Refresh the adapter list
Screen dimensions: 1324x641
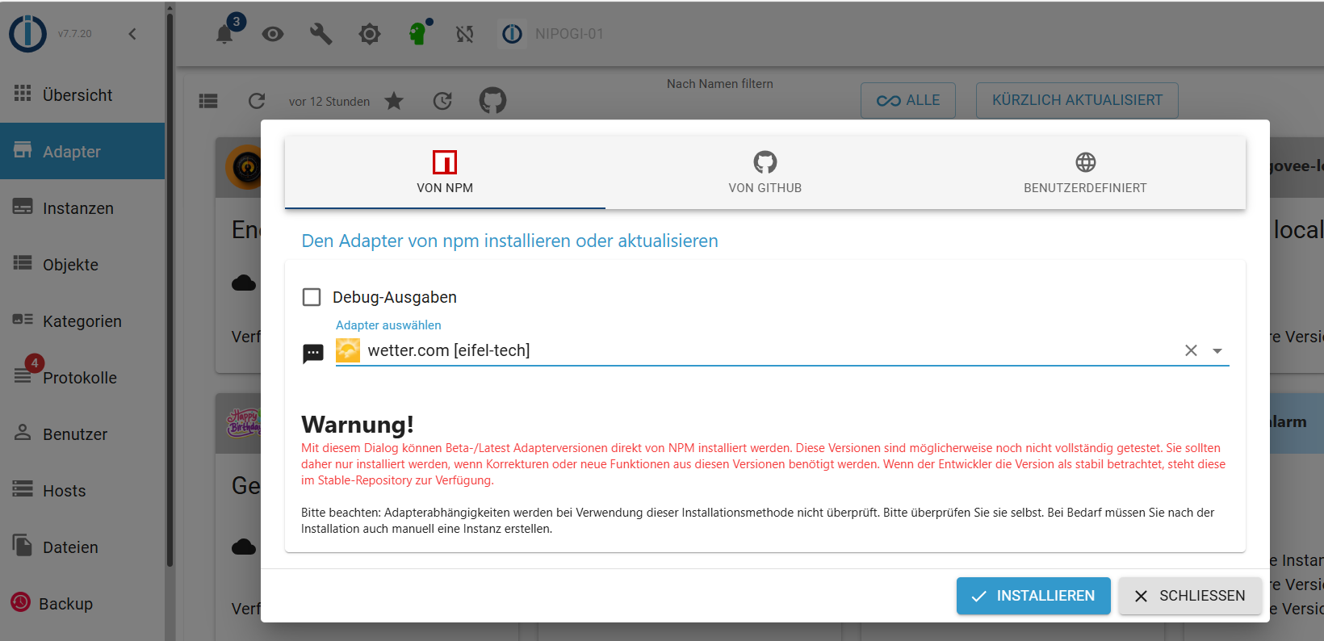tap(257, 101)
